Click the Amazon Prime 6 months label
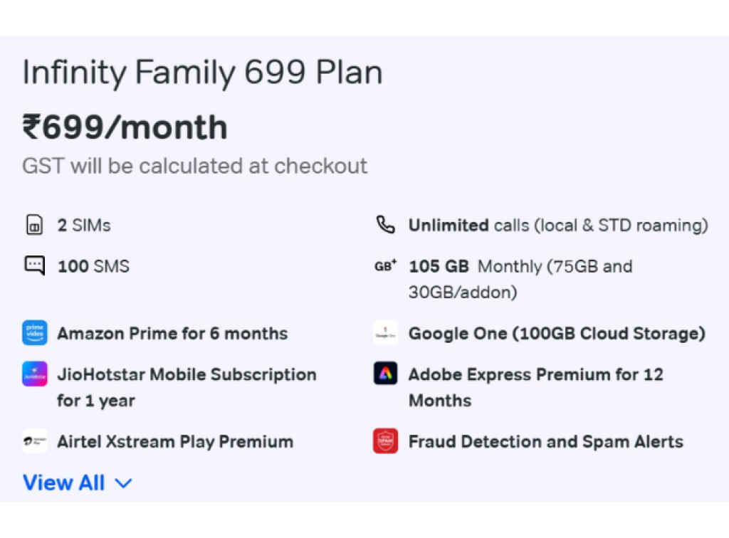This screenshot has width=729, height=538. coord(172,332)
